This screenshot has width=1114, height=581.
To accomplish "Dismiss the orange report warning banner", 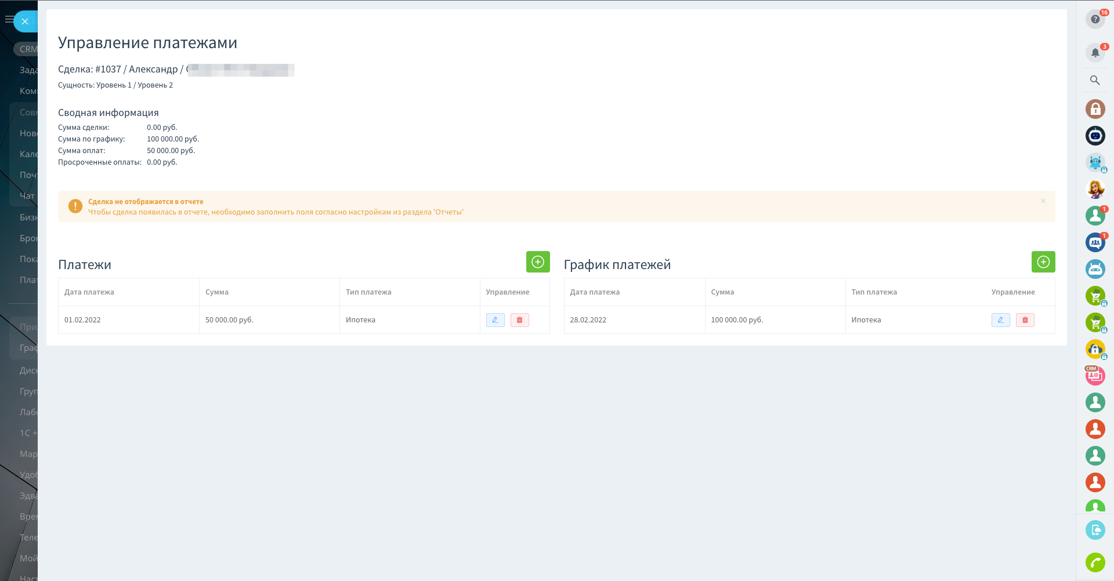I will point(1043,201).
